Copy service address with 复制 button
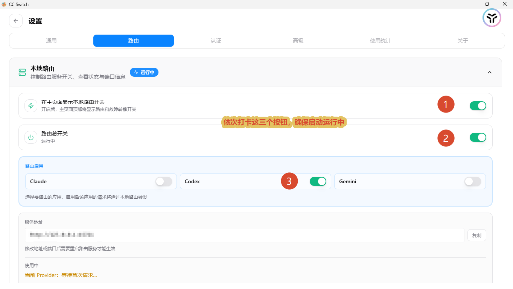The image size is (513, 289). pos(477,235)
